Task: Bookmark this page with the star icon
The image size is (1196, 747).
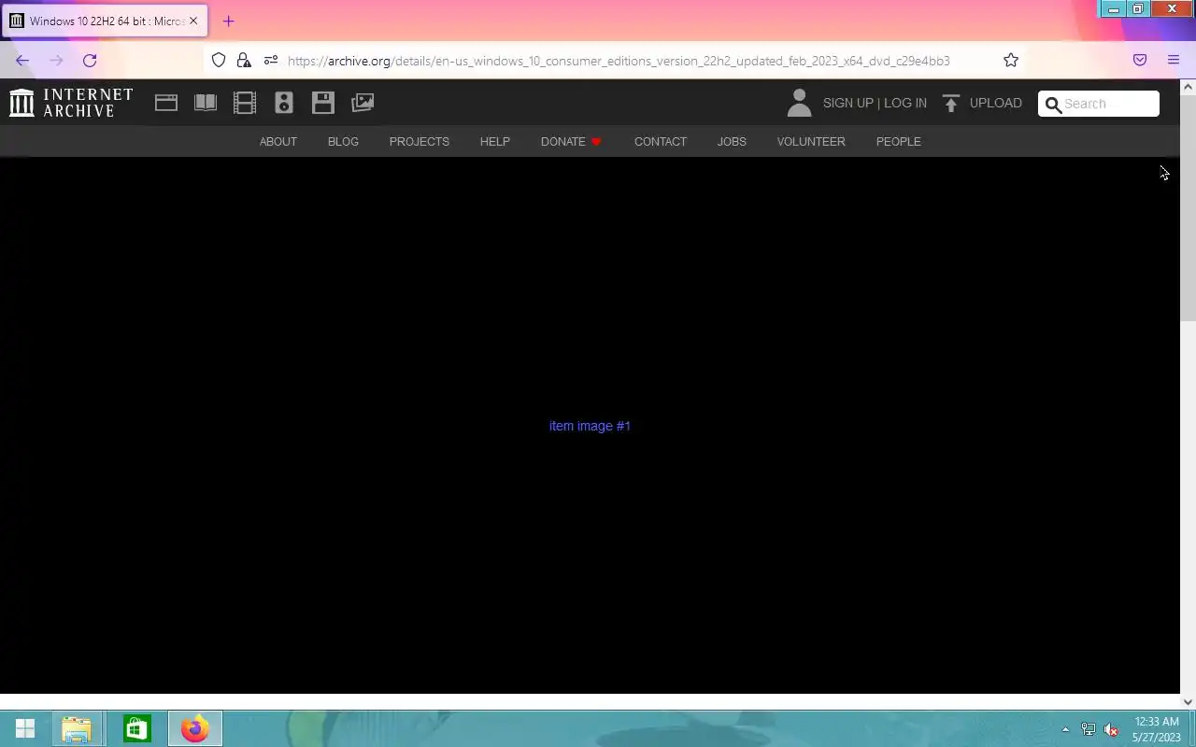Action: click(x=1011, y=60)
